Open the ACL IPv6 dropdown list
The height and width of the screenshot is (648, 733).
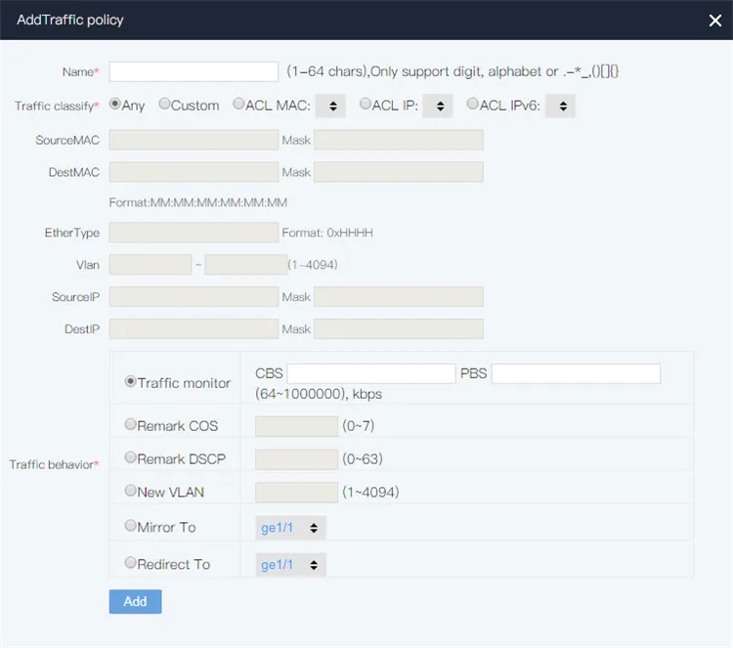click(x=561, y=106)
